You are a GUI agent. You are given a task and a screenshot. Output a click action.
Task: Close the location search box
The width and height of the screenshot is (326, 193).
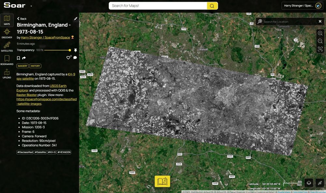pos(320,22)
